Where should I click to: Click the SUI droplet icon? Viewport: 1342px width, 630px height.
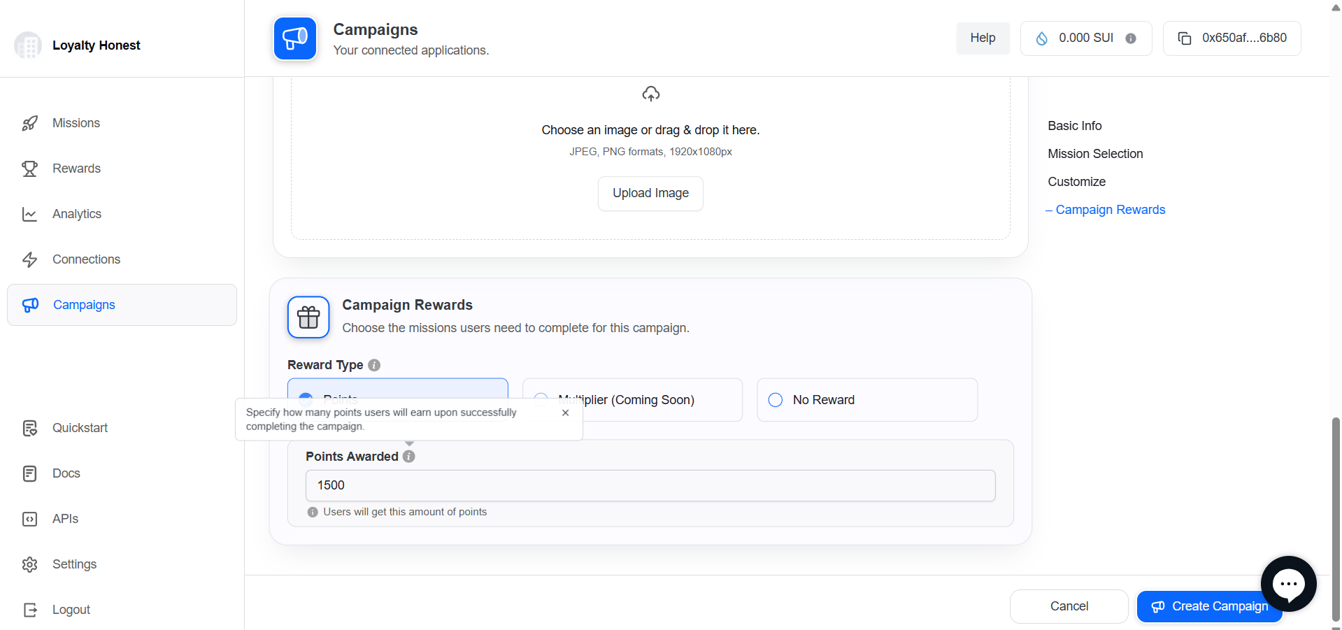(x=1041, y=38)
